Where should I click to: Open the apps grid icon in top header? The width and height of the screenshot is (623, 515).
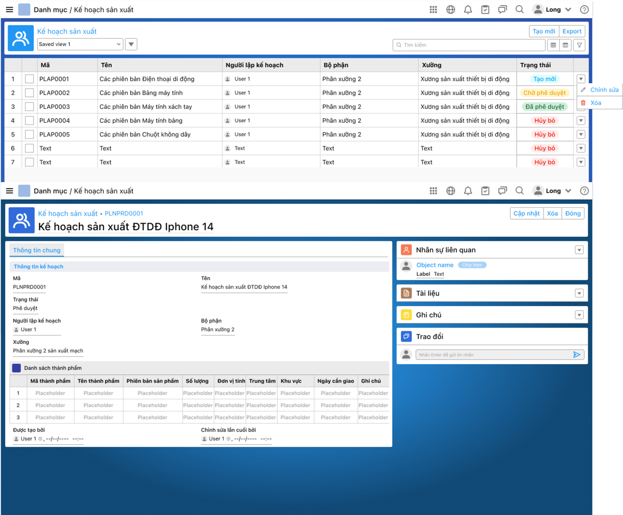[433, 9]
